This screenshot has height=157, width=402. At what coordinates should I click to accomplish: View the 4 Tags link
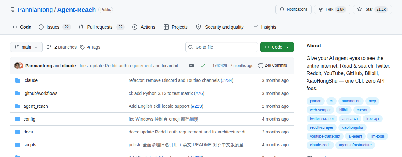[x=90, y=47]
